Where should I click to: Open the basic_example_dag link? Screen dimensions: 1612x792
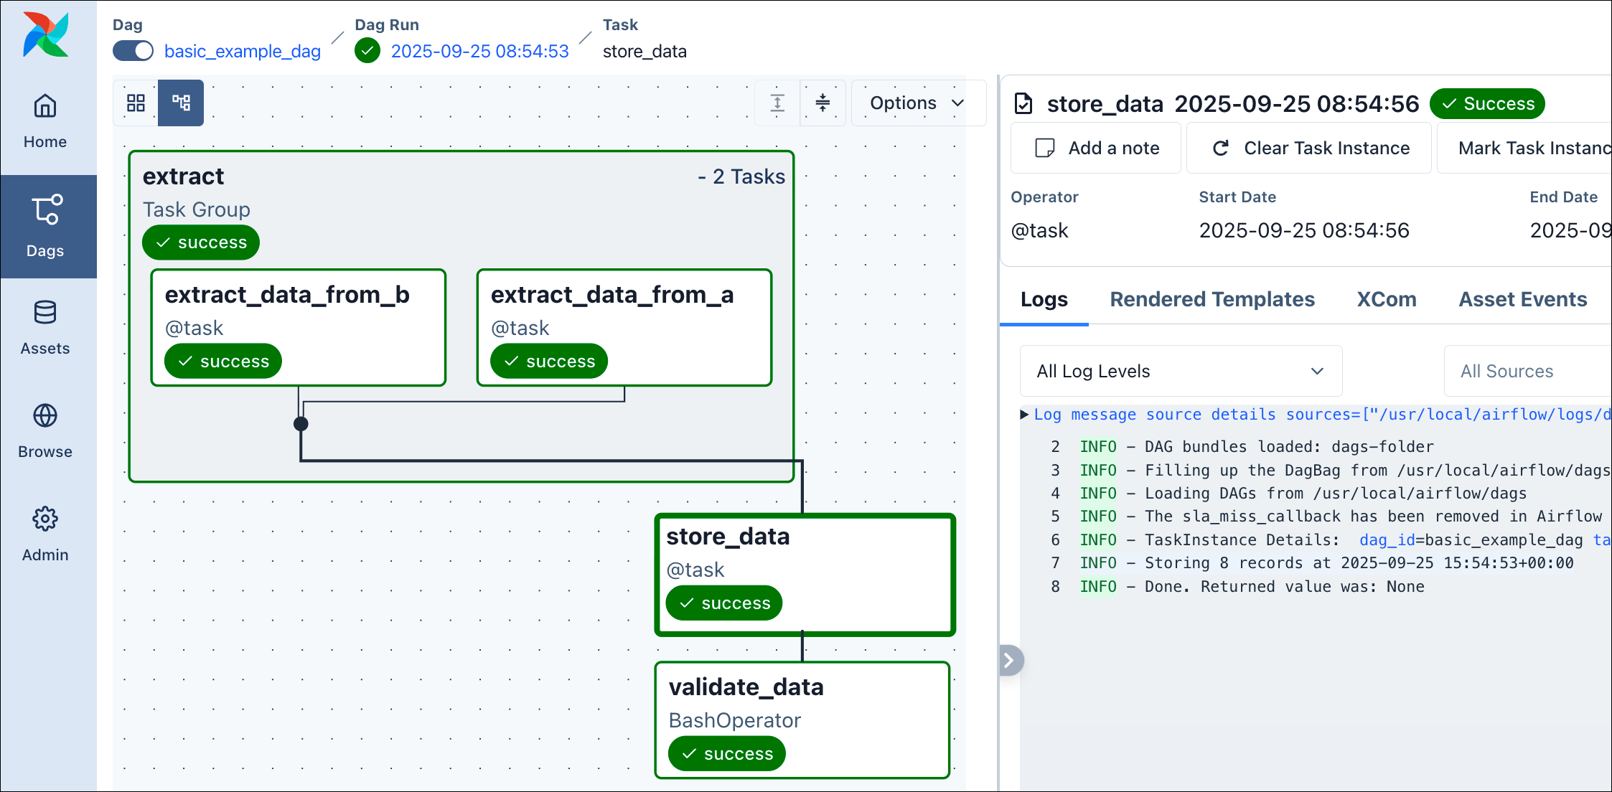[242, 51]
